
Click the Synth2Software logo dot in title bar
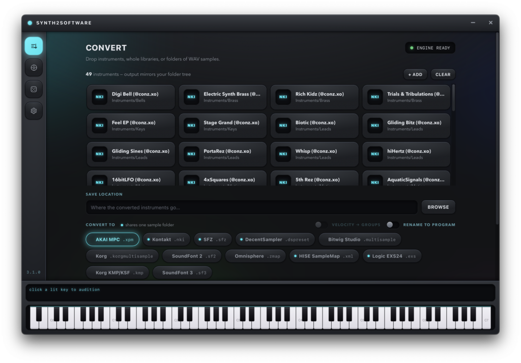(30, 23)
